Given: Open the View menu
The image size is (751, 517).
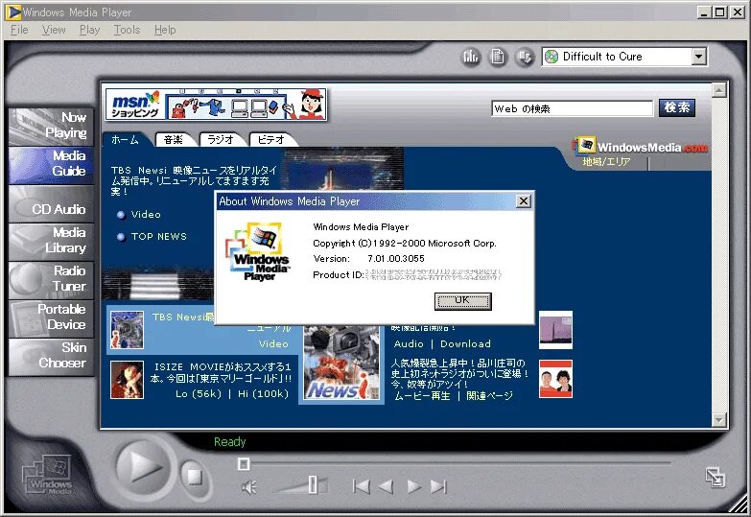Looking at the screenshot, I should coord(54,30).
